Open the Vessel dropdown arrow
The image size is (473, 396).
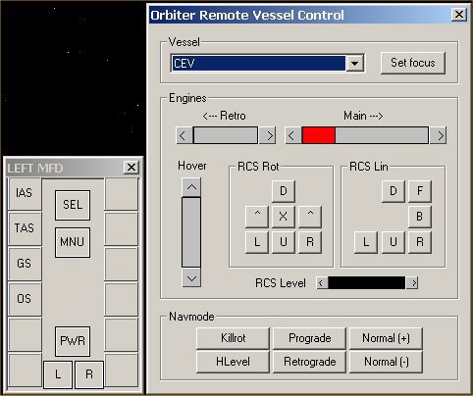pyautogui.click(x=355, y=63)
